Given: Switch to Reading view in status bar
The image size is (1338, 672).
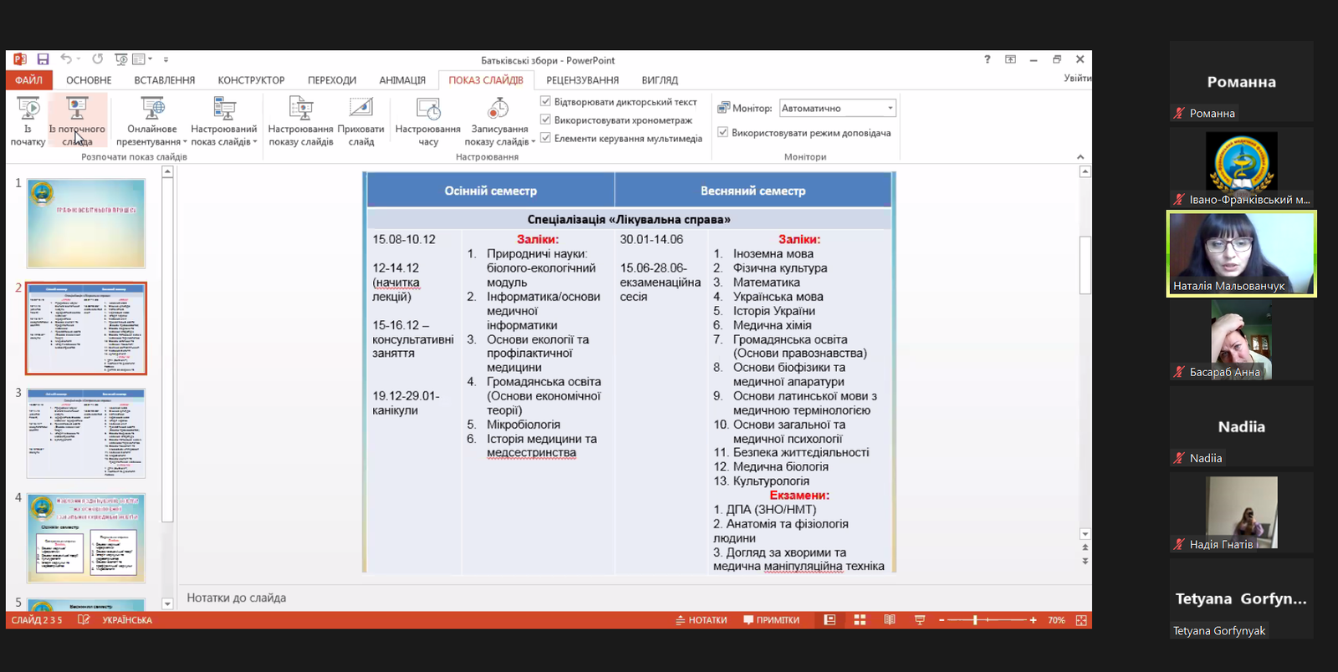Looking at the screenshot, I should [890, 620].
